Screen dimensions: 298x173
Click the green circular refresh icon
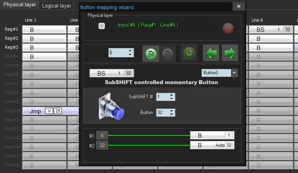189,53
